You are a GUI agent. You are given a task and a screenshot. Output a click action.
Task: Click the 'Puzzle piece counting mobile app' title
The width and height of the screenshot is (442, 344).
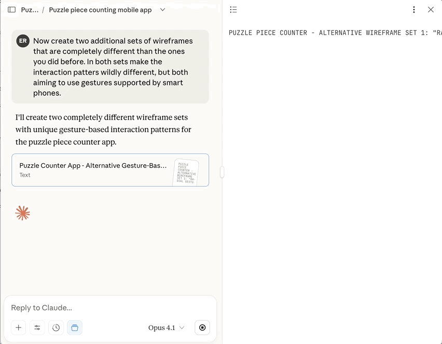click(100, 10)
